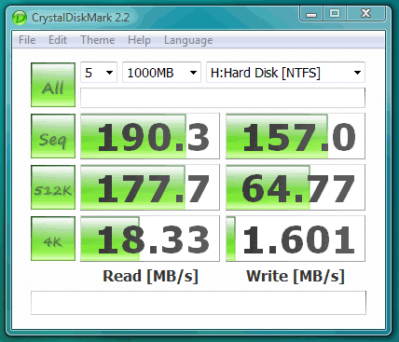Maximize the CrystalDiskMark window
The width and height of the screenshot is (399, 342).
tap(335, 14)
